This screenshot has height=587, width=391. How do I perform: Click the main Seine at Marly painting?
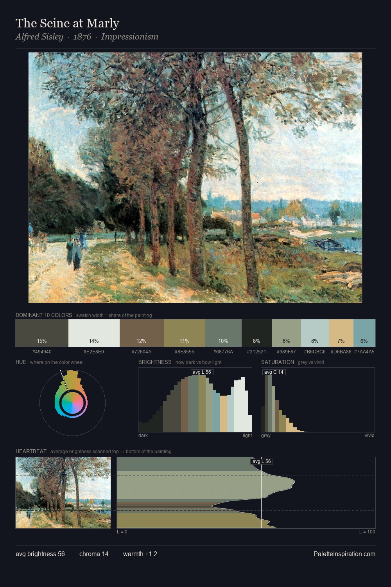[x=195, y=178]
